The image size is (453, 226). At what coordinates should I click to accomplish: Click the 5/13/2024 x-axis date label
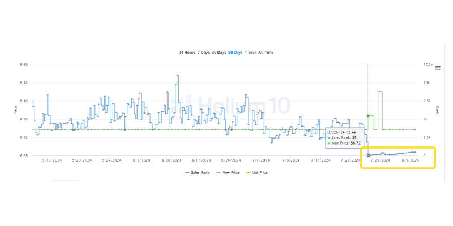pyautogui.click(x=52, y=160)
